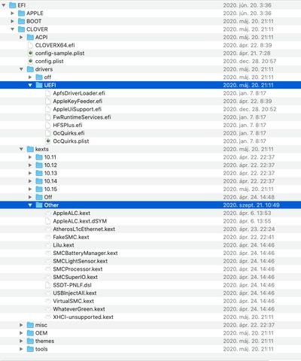Image resolution: width=301 pixels, height=361 pixels.
Task: Click the misc folder icon
Action: click(x=30, y=325)
